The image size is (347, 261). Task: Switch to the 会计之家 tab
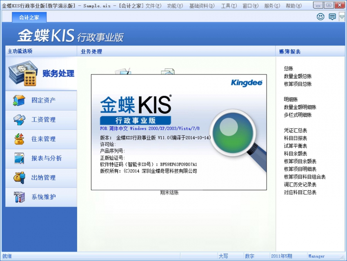(29, 17)
